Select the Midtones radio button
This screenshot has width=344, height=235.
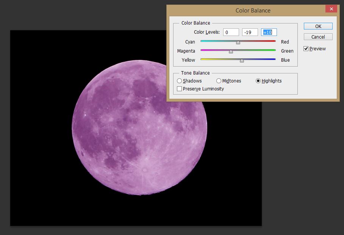219,81
